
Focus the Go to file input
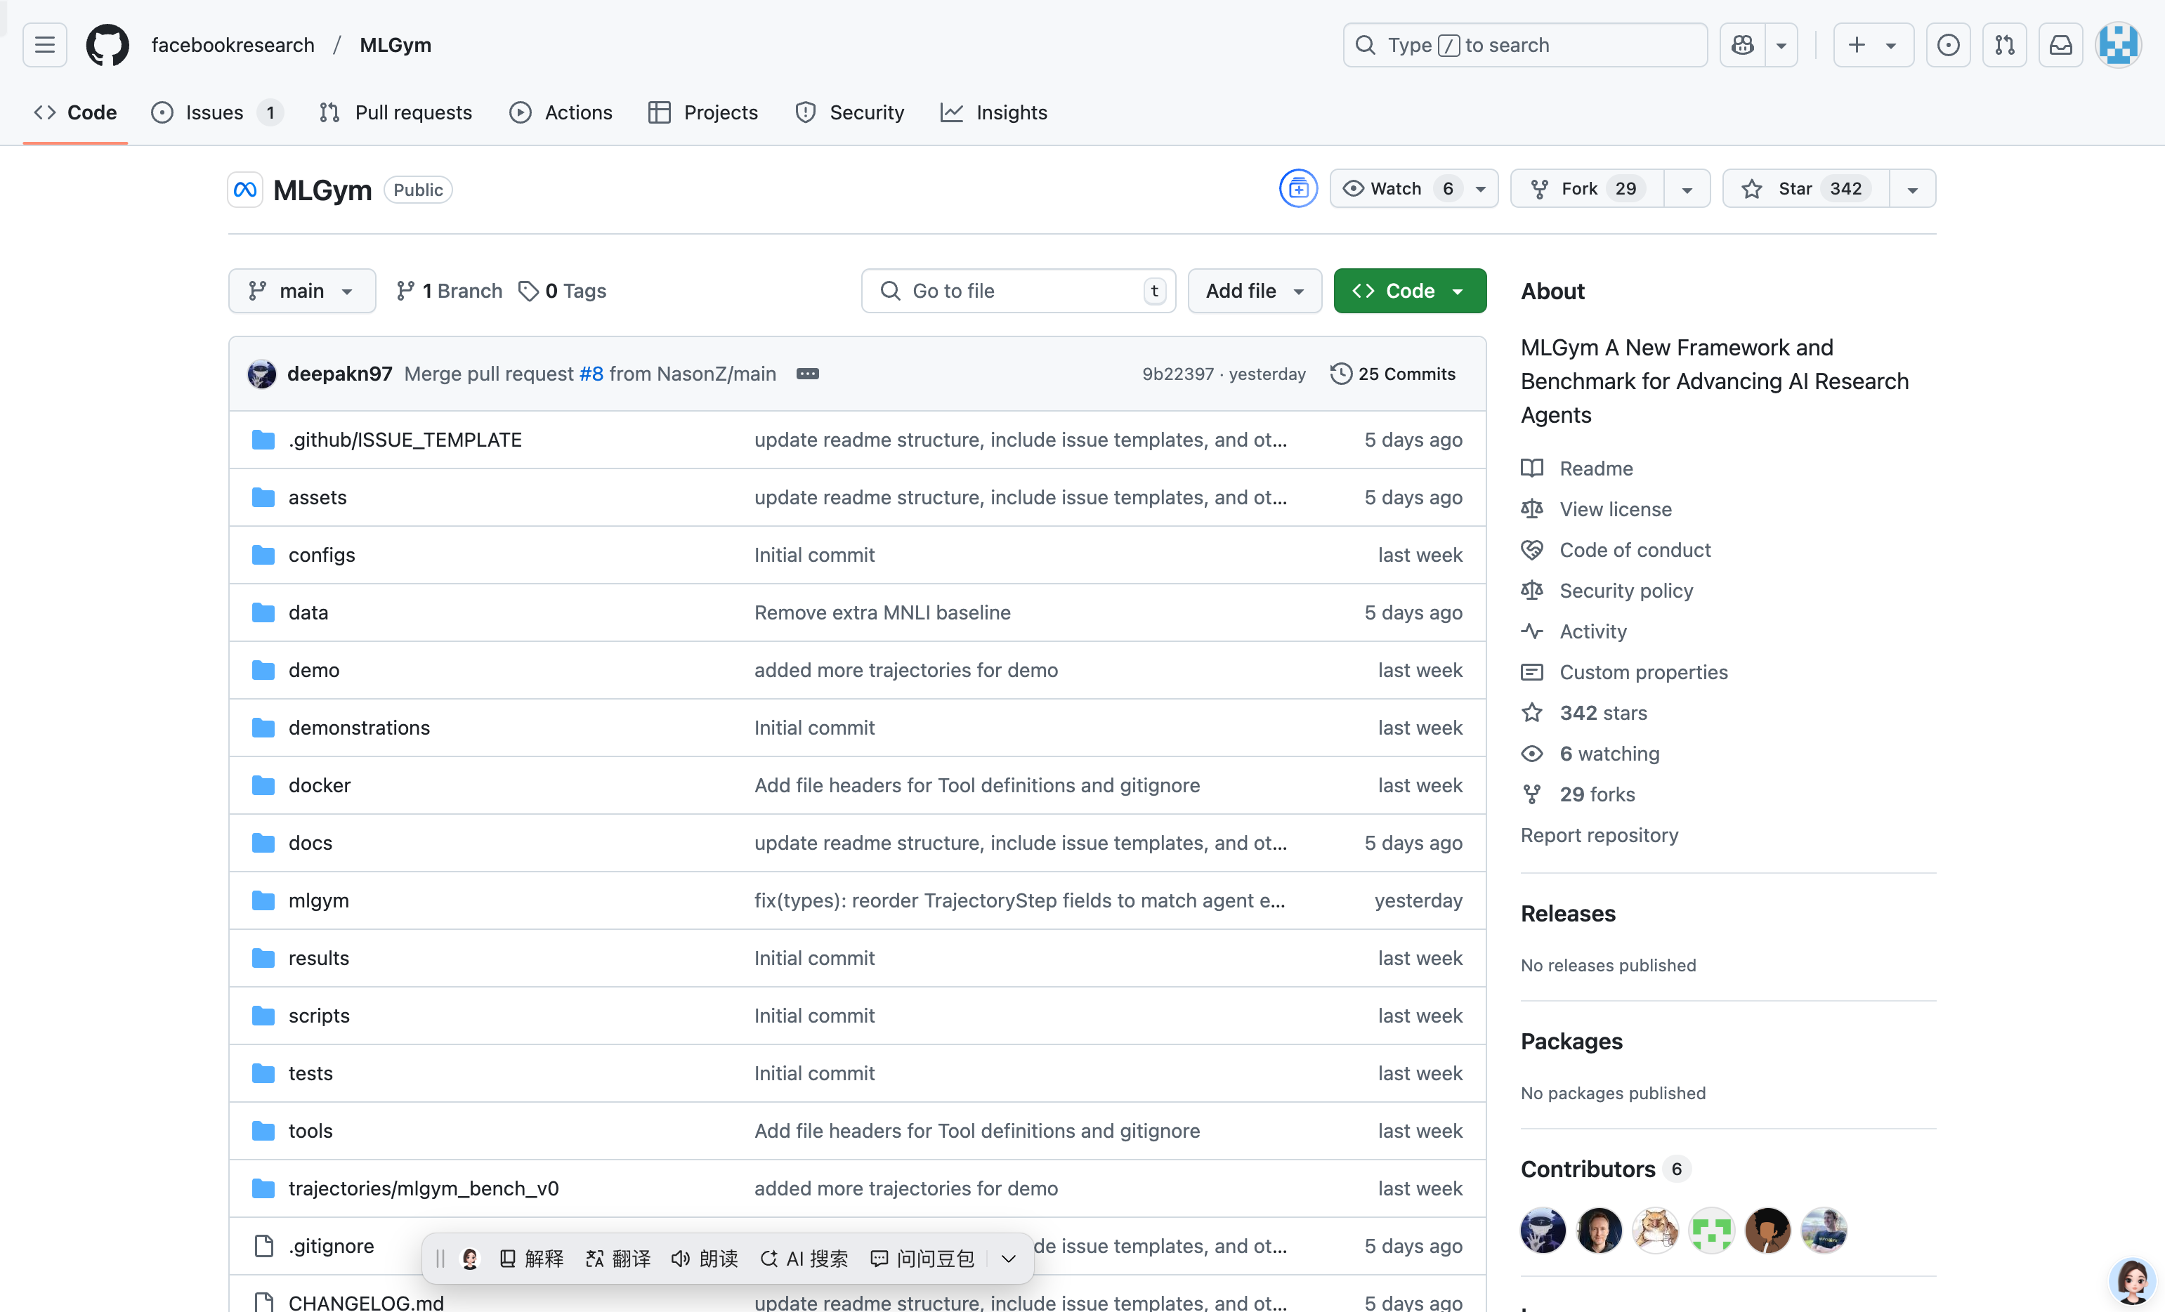tap(1019, 291)
